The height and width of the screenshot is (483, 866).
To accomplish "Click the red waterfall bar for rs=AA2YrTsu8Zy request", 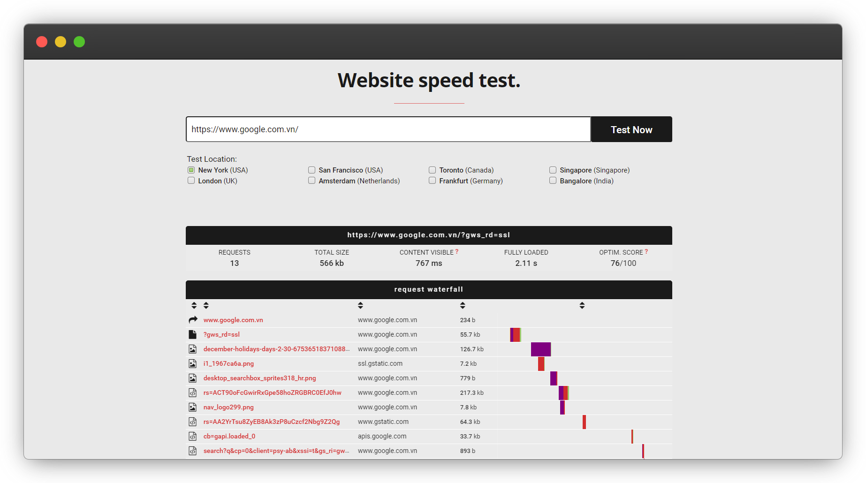I will click(x=584, y=422).
